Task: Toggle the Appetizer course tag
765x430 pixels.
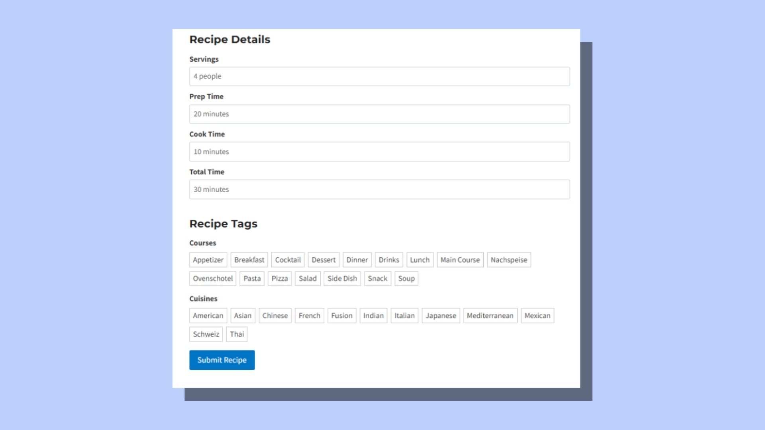Action: (208, 260)
